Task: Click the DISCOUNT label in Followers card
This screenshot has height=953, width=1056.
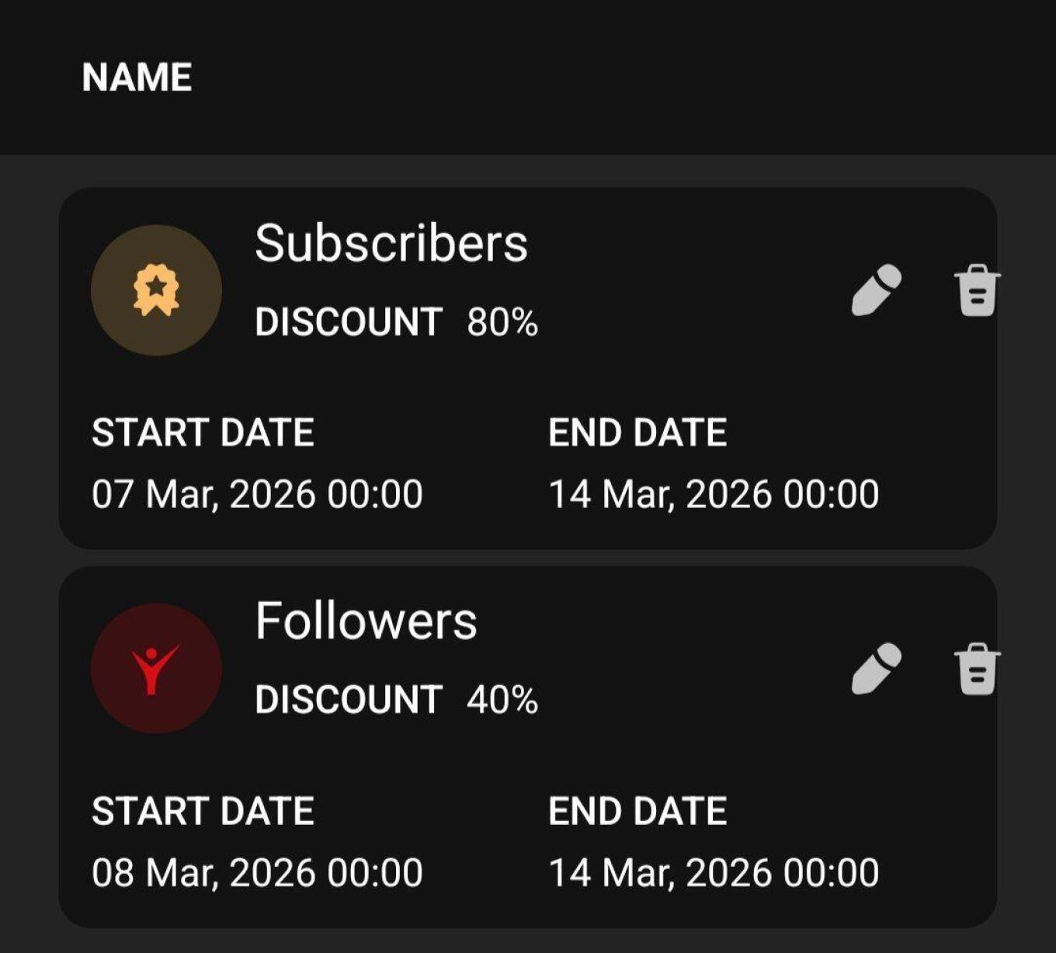Action: click(349, 700)
